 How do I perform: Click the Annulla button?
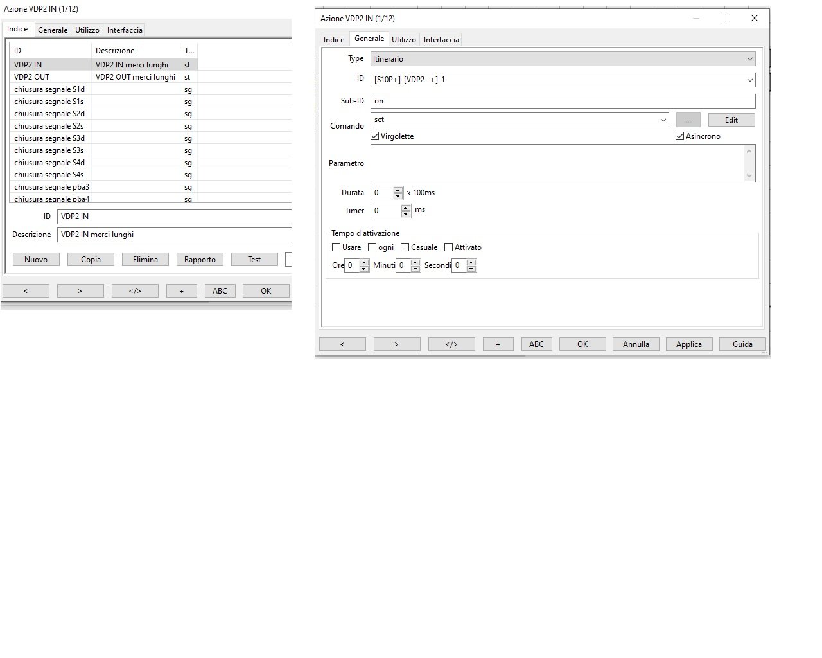(636, 344)
